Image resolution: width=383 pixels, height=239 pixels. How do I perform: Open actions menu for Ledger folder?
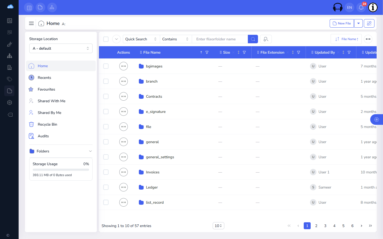[124, 187]
